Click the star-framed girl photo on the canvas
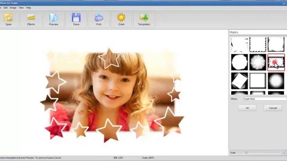 pyautogui.click(x=112, y=95)
